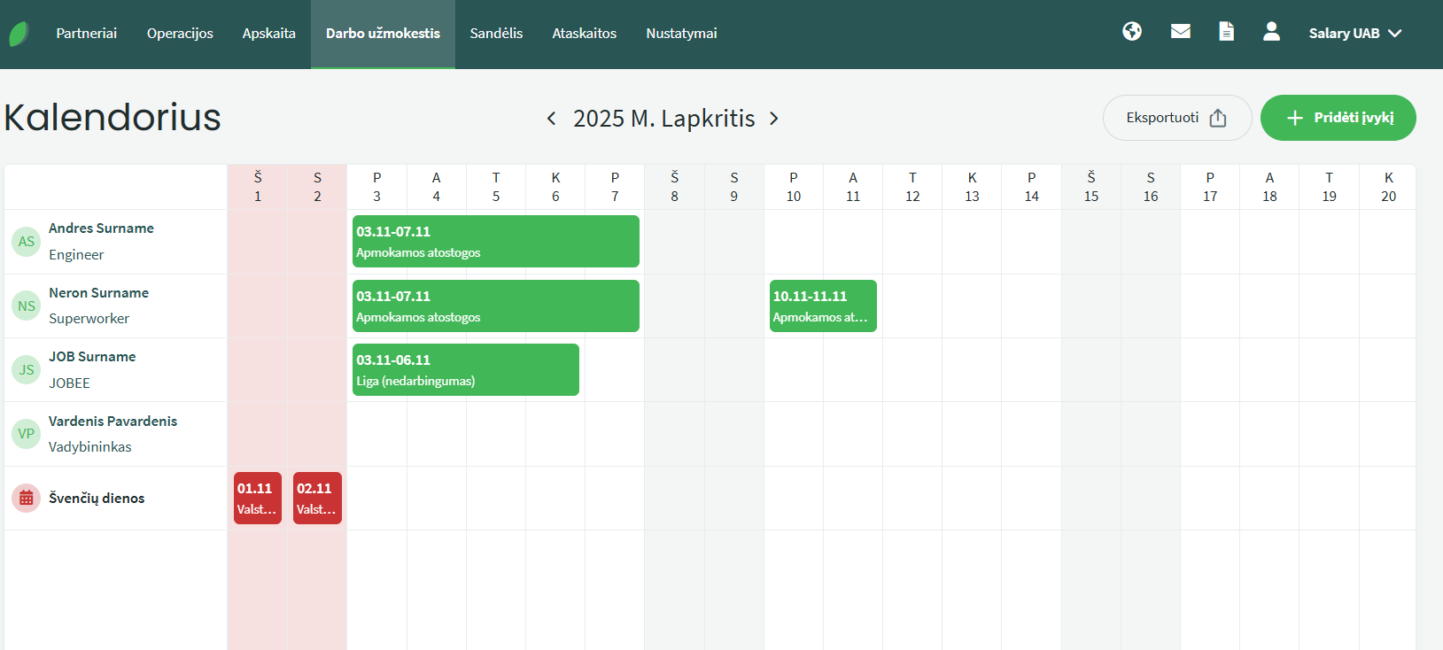
Task: Expand the Salary UAB company dropdown
Action: click(x=1354, y=34)
